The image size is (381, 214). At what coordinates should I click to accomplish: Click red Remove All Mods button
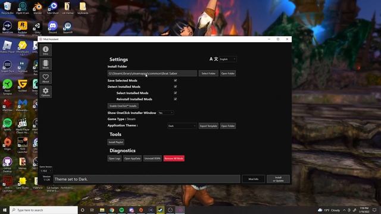(174, 159)
